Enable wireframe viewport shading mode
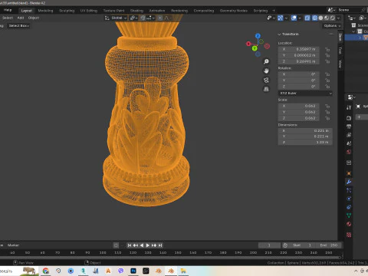This screenshot has width=368, height=276. [x=315, y=18]
